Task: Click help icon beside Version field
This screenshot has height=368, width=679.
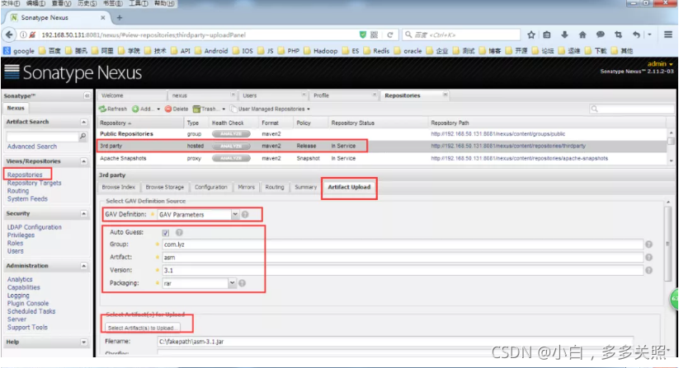Action: pyautogui.click(x=648, y=270)
